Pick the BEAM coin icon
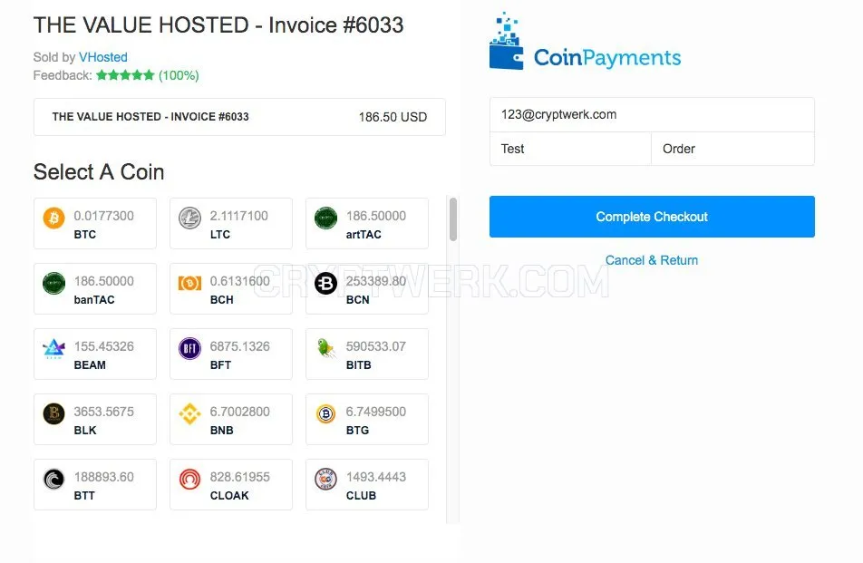 (54, 349)
